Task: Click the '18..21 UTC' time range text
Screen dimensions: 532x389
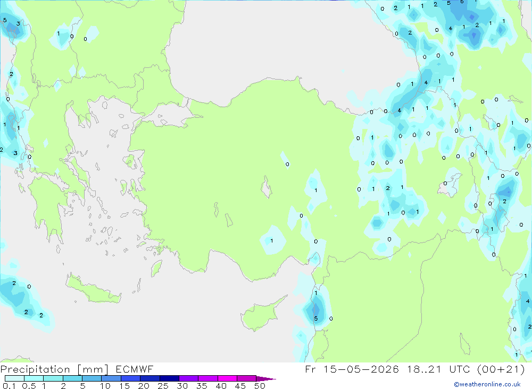Action: point(440,369)
